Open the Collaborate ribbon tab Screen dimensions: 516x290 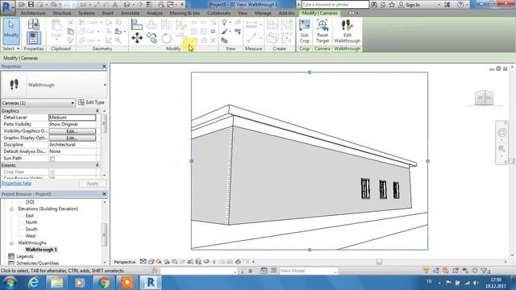pyautogui.click(x=218, y=13)
